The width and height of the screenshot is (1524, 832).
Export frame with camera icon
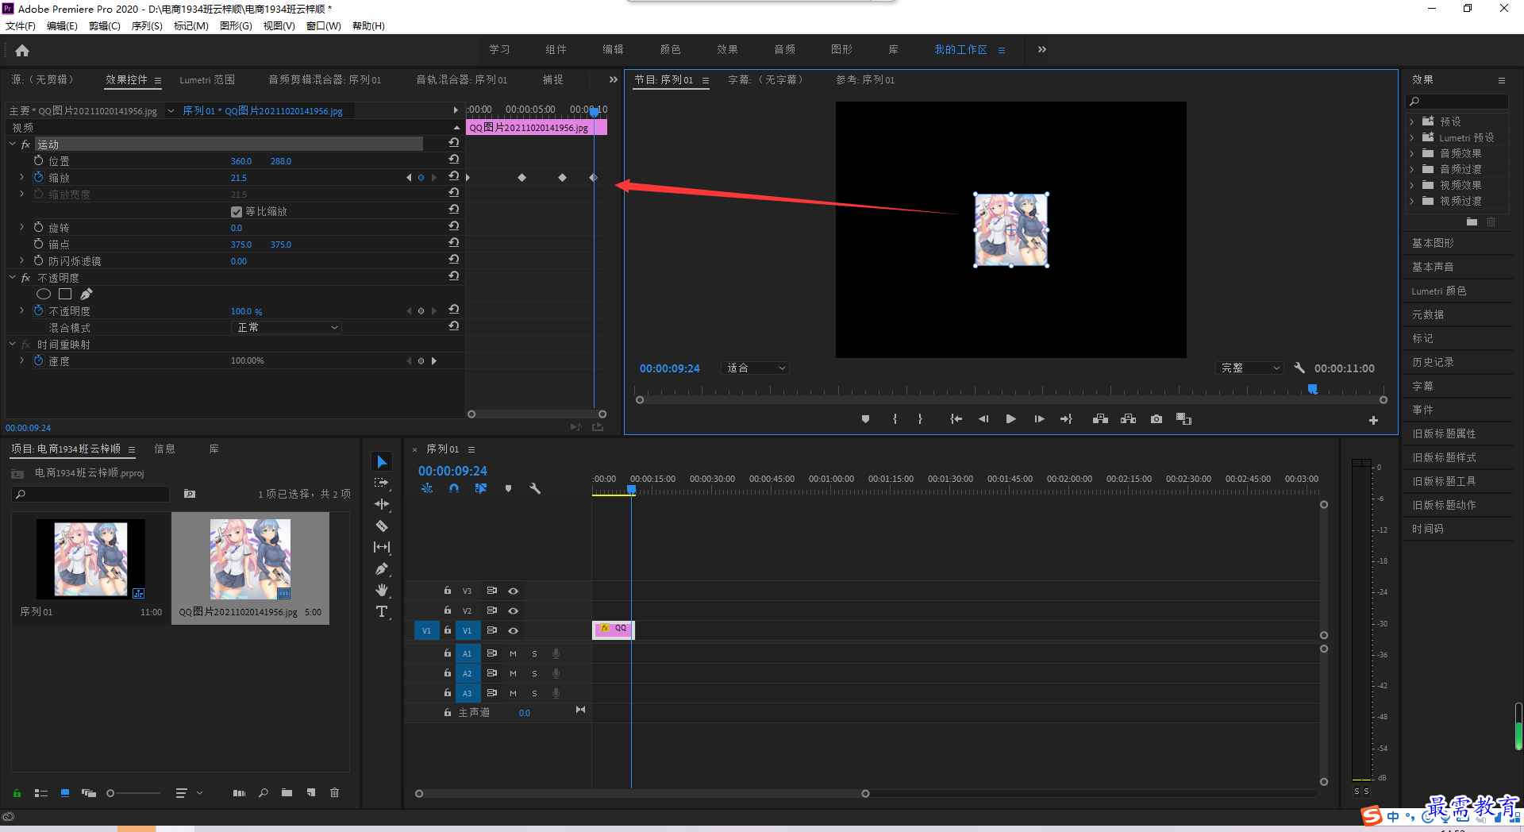tap(1156, 419)
